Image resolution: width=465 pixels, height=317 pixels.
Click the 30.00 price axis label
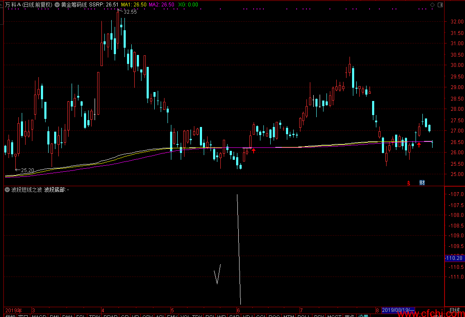457,65
